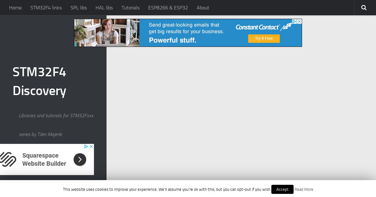376x197 pixels.
Task: Accept the cookie notice
Action: 282,189
